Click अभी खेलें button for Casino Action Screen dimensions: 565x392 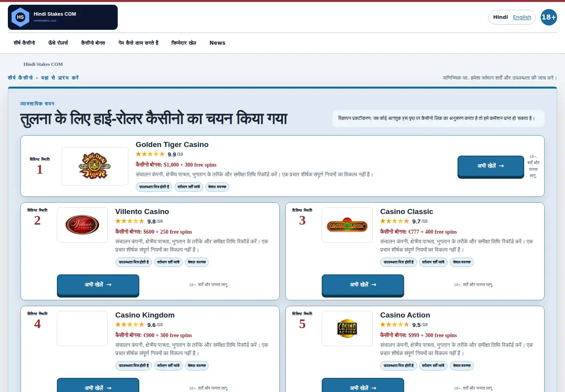(363, 385)
